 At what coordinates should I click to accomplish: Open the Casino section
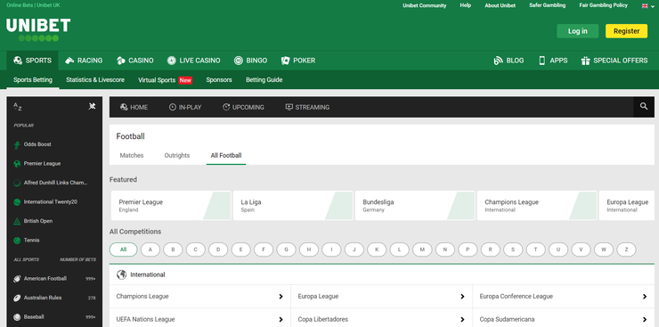(x=134, y=61)
